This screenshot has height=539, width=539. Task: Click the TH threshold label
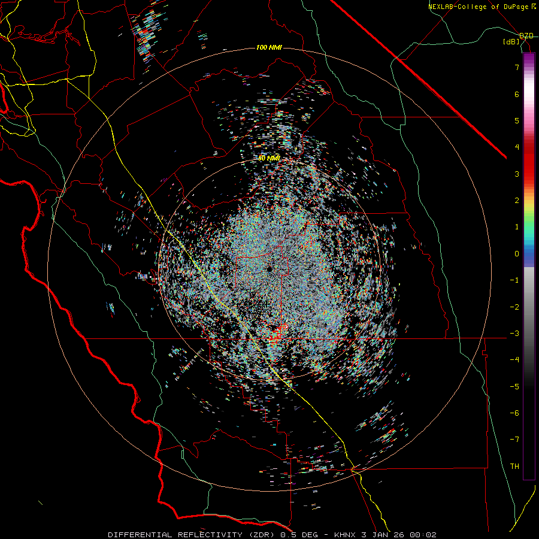tap(514, 467)
